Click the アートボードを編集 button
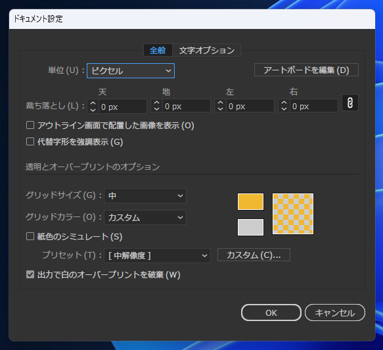 [x=306, y=70]
